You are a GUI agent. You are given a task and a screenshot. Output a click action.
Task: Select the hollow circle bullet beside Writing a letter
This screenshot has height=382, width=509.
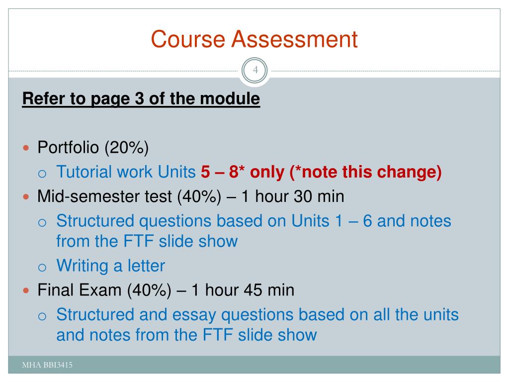click(42, 268)
